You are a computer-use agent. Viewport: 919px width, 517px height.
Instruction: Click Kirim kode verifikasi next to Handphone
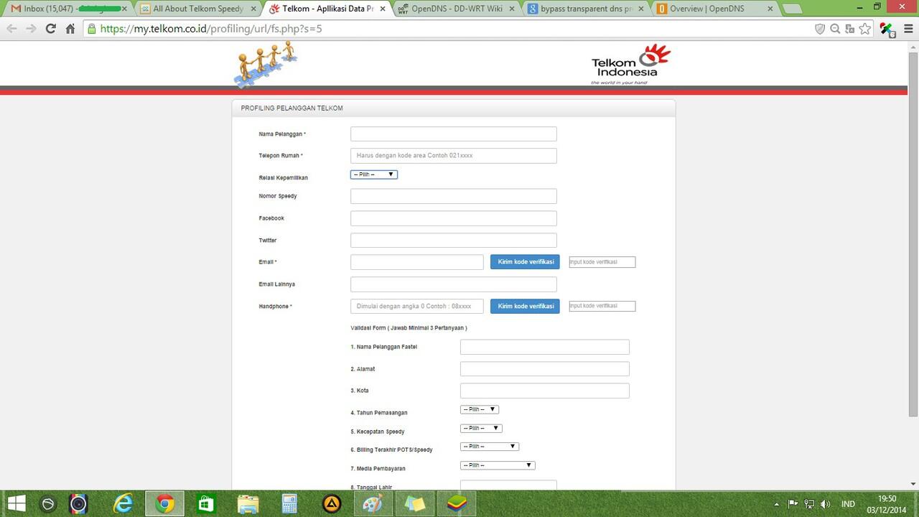(525, 306)
